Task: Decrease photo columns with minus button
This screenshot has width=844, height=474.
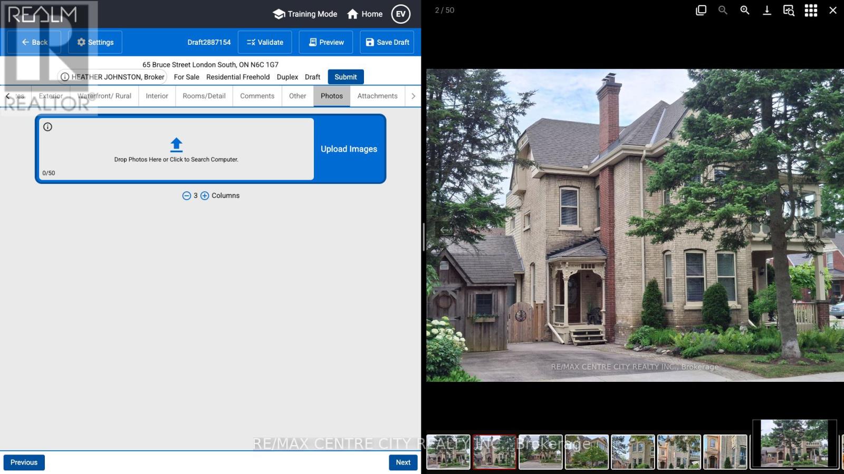Action: point(186,196)
